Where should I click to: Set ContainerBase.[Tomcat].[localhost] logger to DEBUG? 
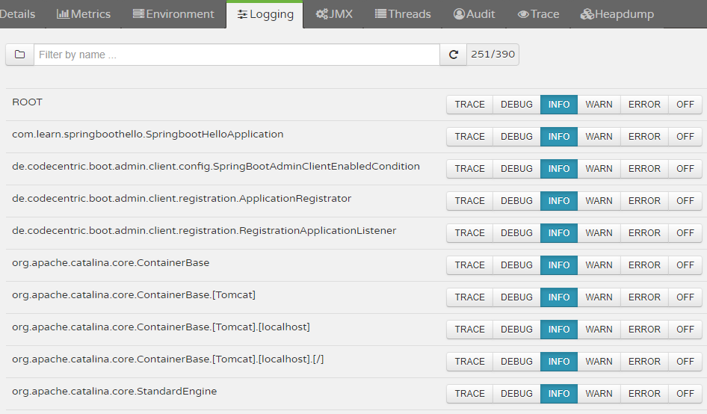coord(516,330)
